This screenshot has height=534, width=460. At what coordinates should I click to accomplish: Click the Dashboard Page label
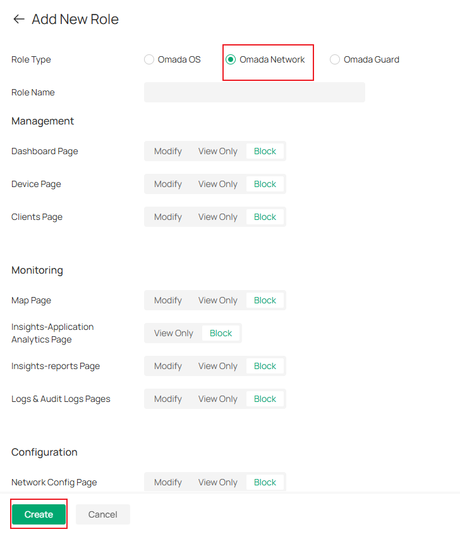click(x=45, y=151)
